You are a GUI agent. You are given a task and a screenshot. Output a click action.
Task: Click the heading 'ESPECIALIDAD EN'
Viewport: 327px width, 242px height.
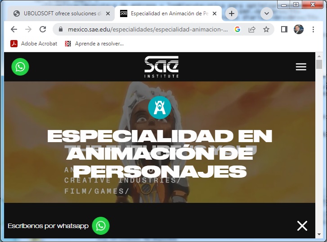pos(160,136)
